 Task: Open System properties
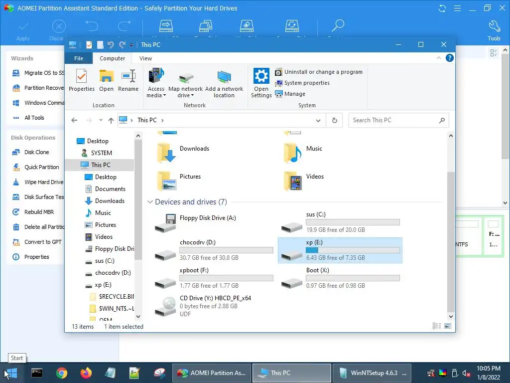click(302, 83)
